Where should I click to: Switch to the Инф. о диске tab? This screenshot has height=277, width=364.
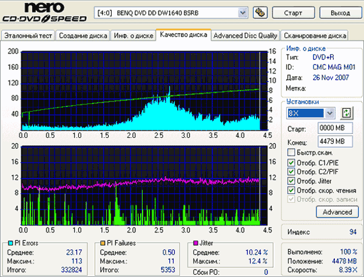pos(133,36)
